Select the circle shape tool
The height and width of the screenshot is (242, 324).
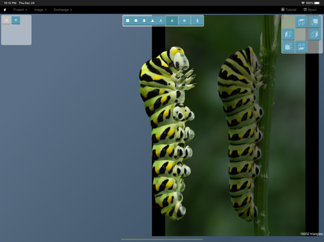[136, 21]
